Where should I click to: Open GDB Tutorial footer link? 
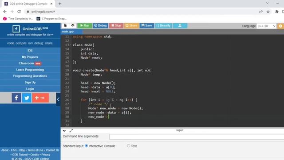[x=20, y=155]
